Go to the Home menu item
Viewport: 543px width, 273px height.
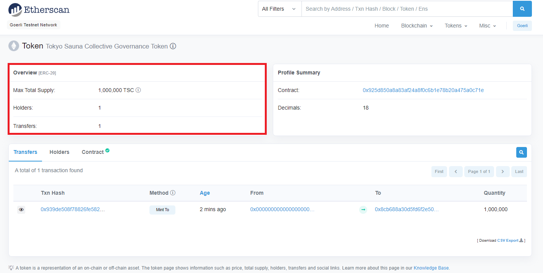pos(382,26)
